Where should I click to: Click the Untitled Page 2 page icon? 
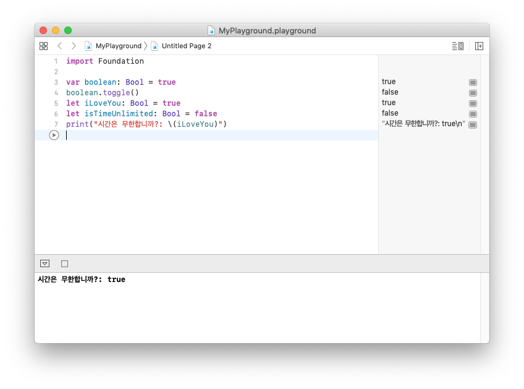154,46
